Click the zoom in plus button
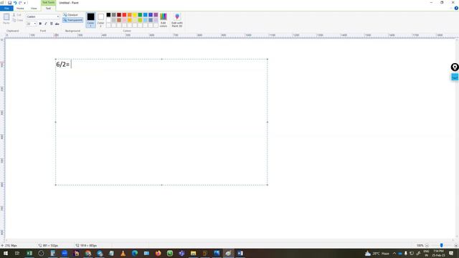459x258 pixels. pos(456,245)
